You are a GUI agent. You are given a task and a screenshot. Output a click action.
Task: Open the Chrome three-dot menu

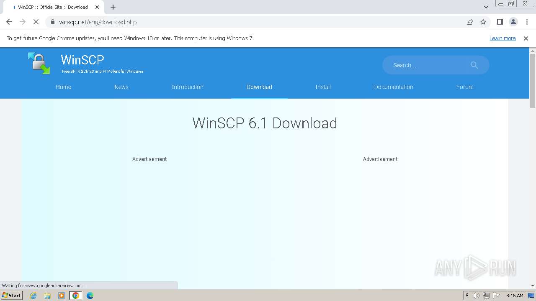click(527, 22)
